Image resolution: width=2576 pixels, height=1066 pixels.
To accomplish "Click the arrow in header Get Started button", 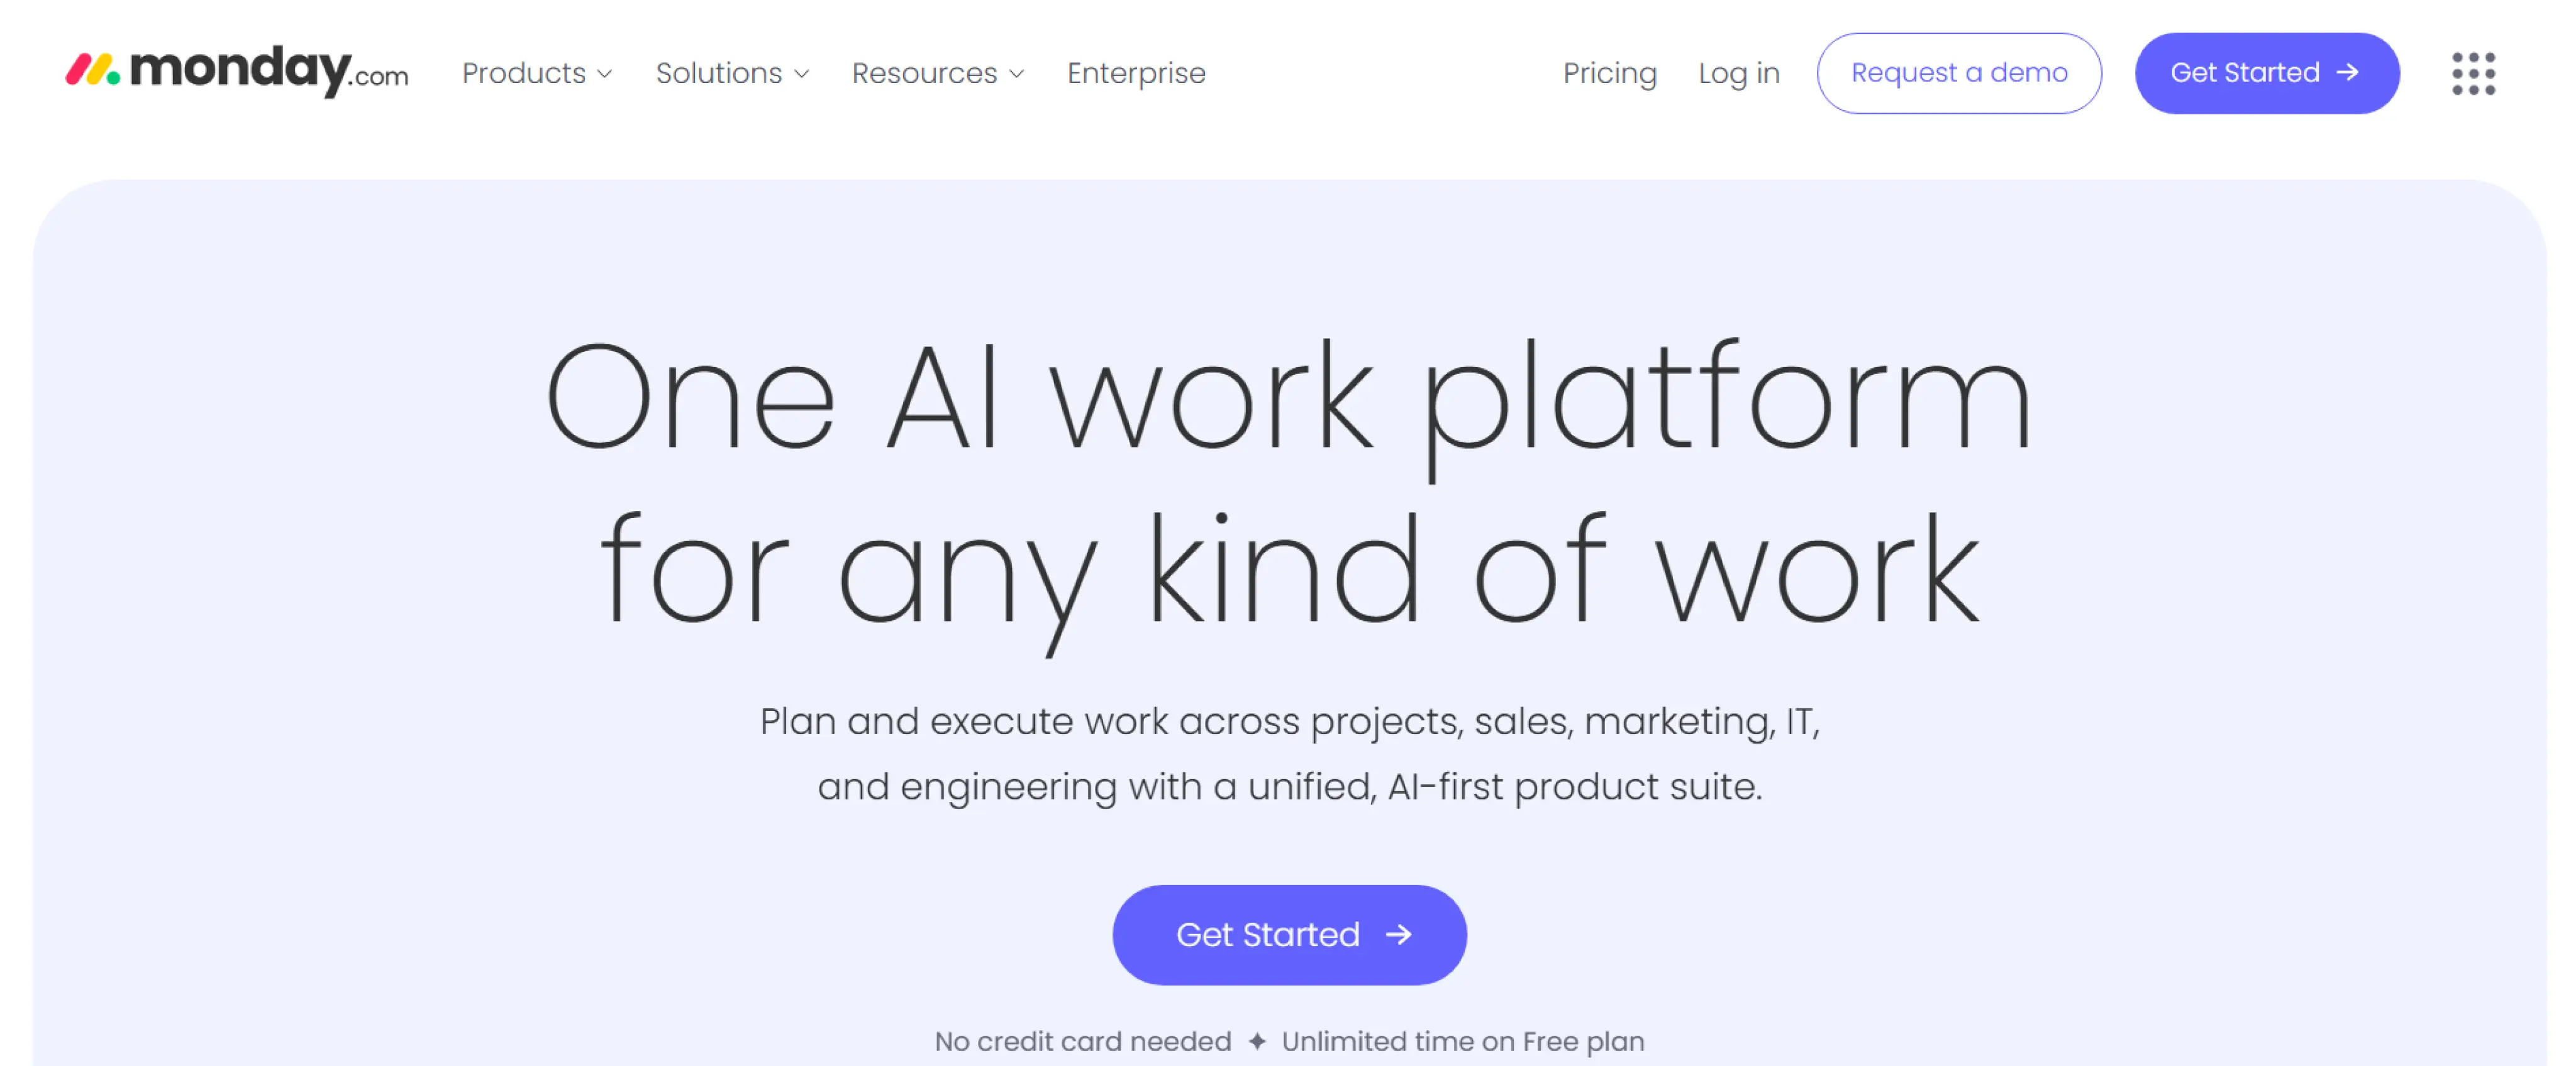I will [x=2347, y=73].
